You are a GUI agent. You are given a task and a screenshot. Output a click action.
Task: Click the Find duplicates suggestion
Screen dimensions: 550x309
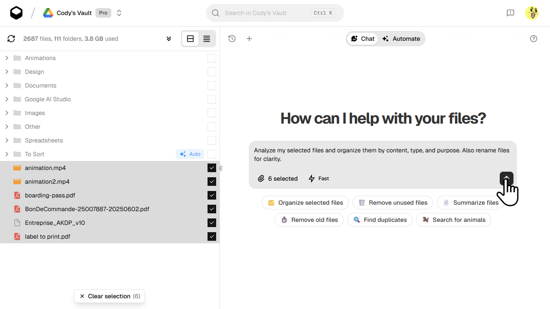click(380, 220)
